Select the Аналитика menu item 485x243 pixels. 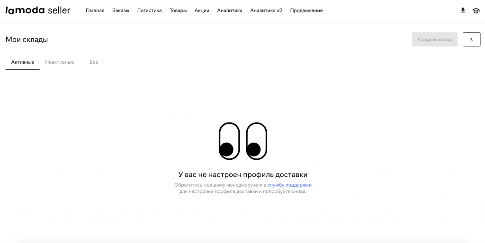click(x=230, y=10)
